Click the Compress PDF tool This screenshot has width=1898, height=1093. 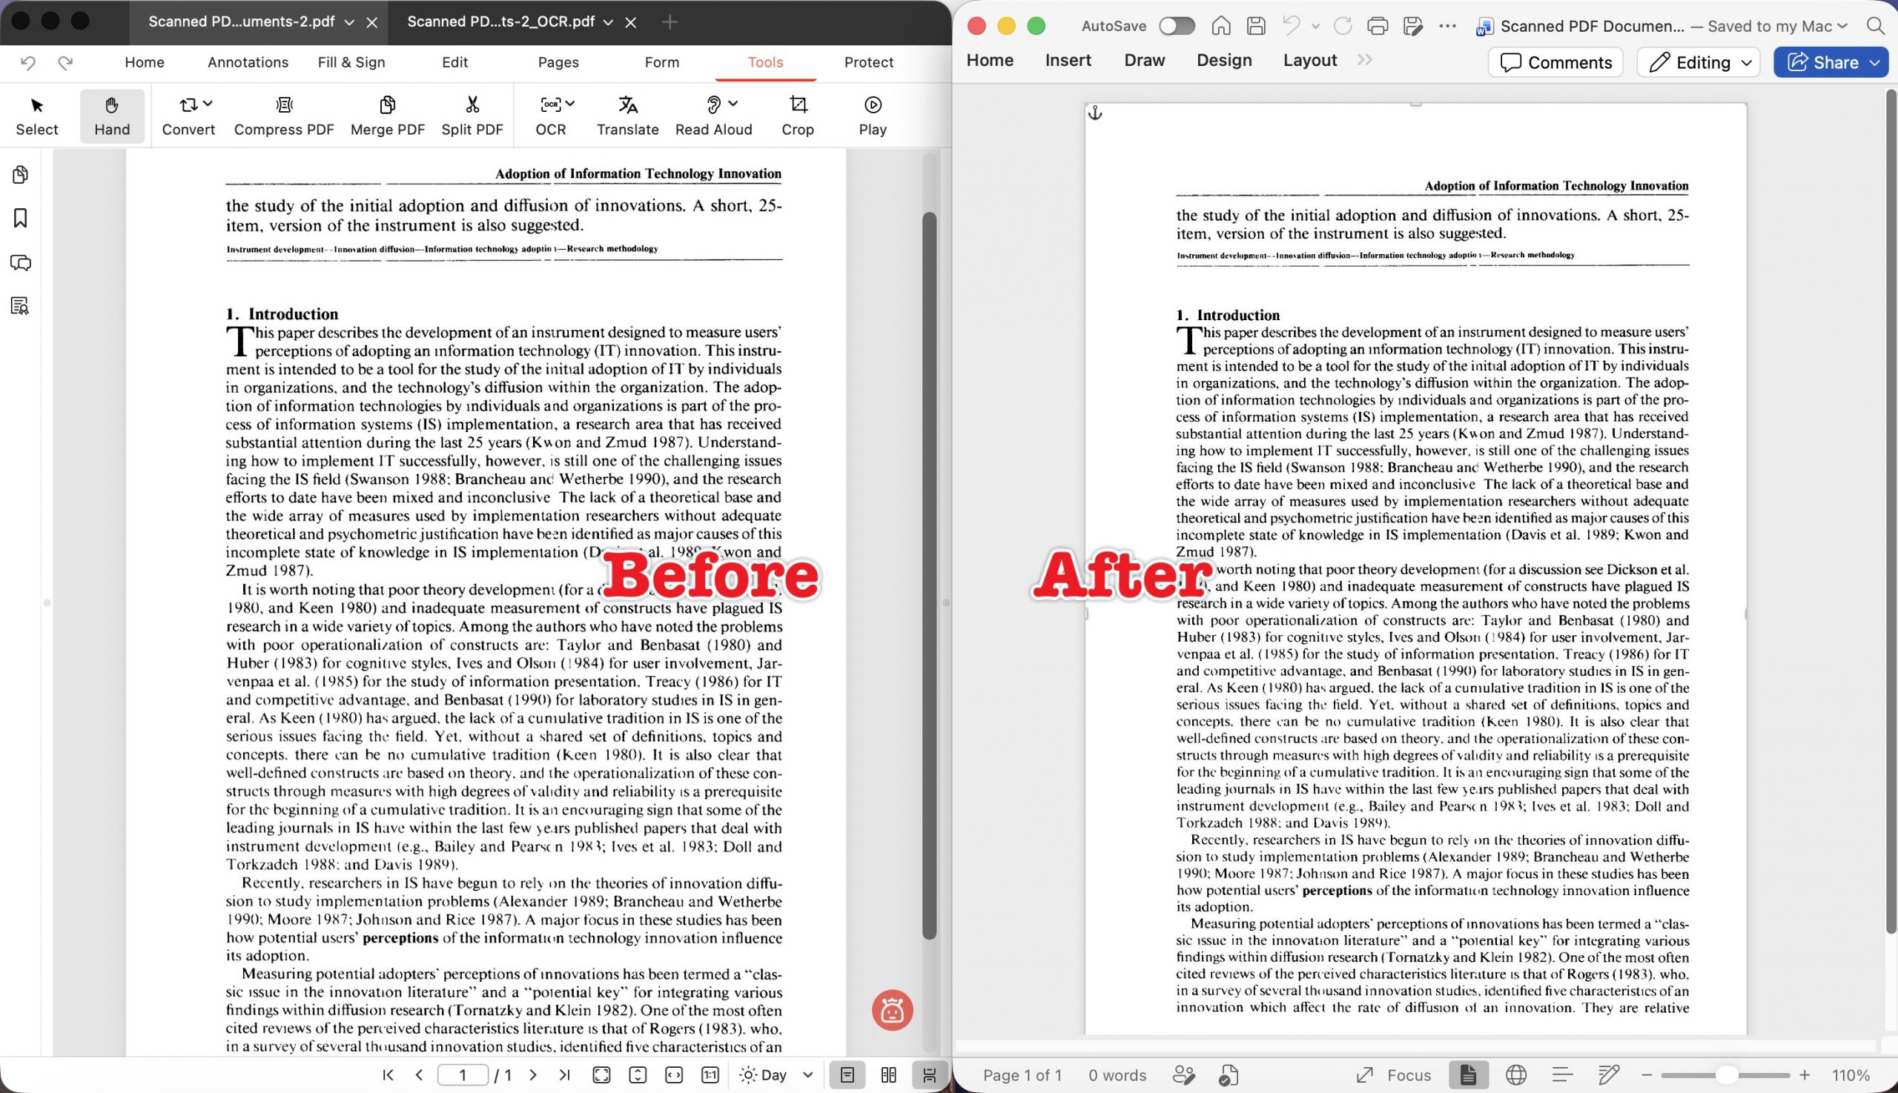[284, 116]
